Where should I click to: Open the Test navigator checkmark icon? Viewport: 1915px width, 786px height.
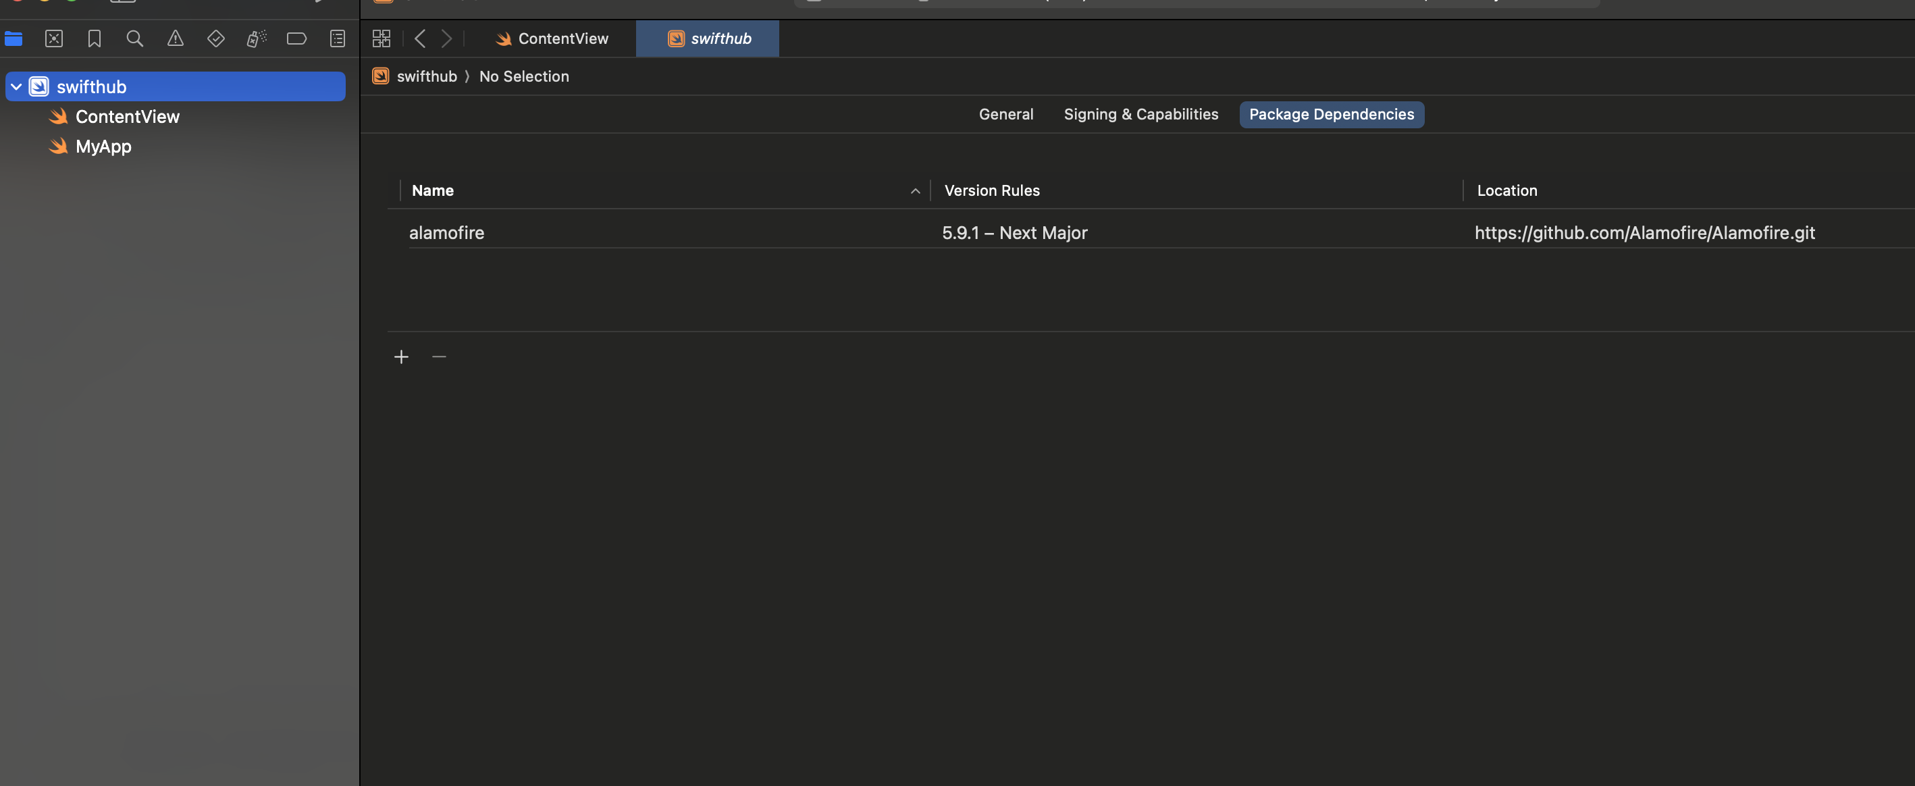point(215,38)
